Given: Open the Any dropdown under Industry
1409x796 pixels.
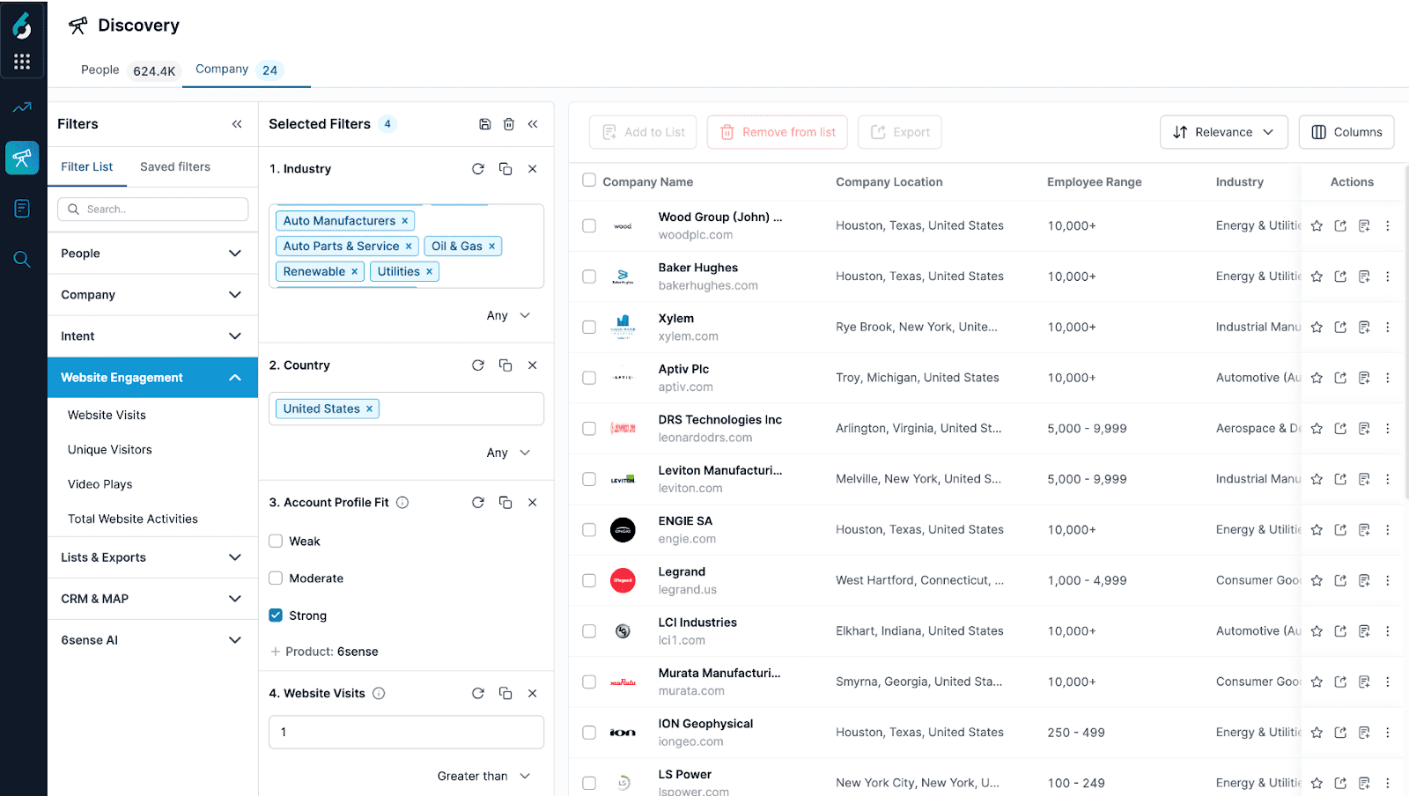Looking at the screenshot, I should [508, 316].
